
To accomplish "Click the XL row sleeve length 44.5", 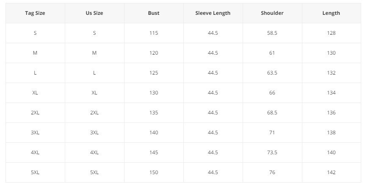I will tap(213, 93).
